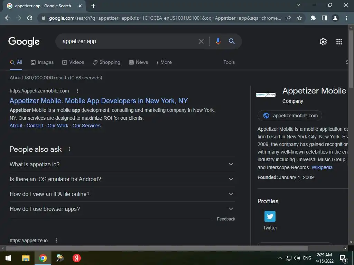Close the appetizer app search tab
Screen dimensions: 354x265
point(80,6)
